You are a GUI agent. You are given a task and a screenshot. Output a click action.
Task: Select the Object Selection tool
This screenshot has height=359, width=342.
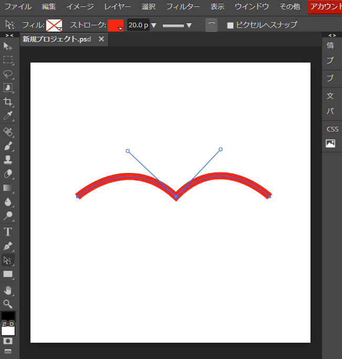pos(8,88)
